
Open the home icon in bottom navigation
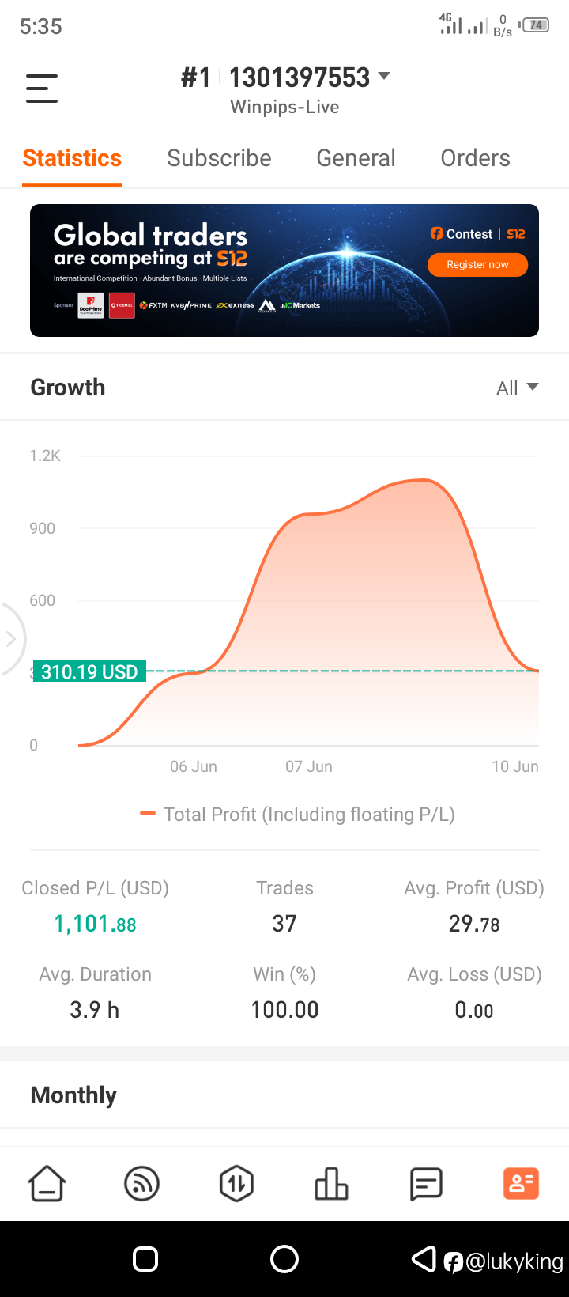point(47,1184)
